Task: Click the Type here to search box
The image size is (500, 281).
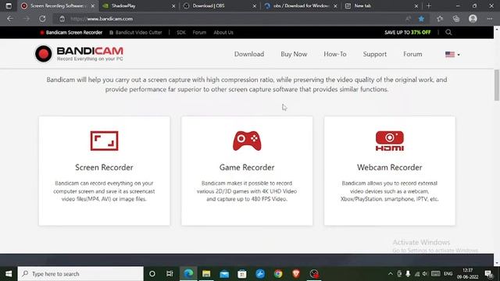Action: pos(80,274)
